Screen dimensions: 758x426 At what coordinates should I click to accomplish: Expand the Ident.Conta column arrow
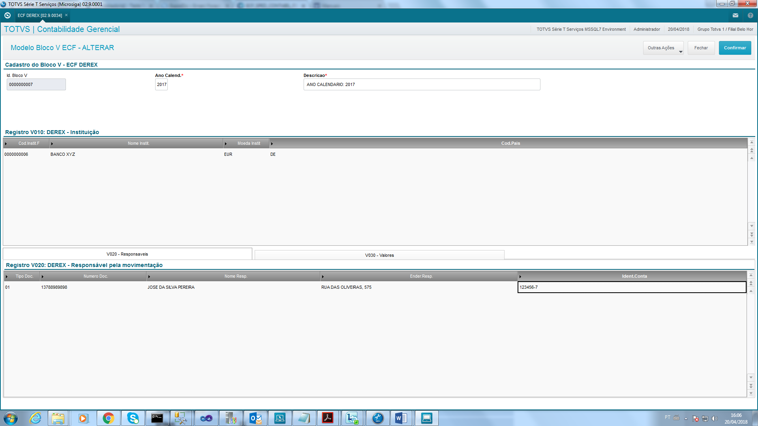tap(520, 277)
